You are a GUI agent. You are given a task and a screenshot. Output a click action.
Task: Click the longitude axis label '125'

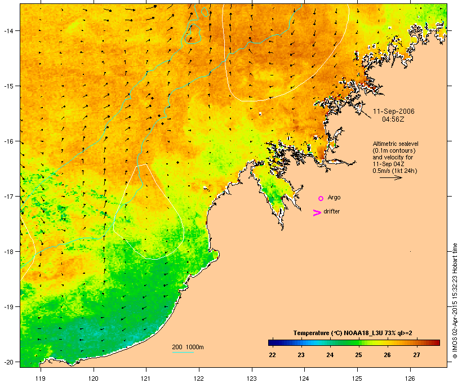(x=357, y=378)
